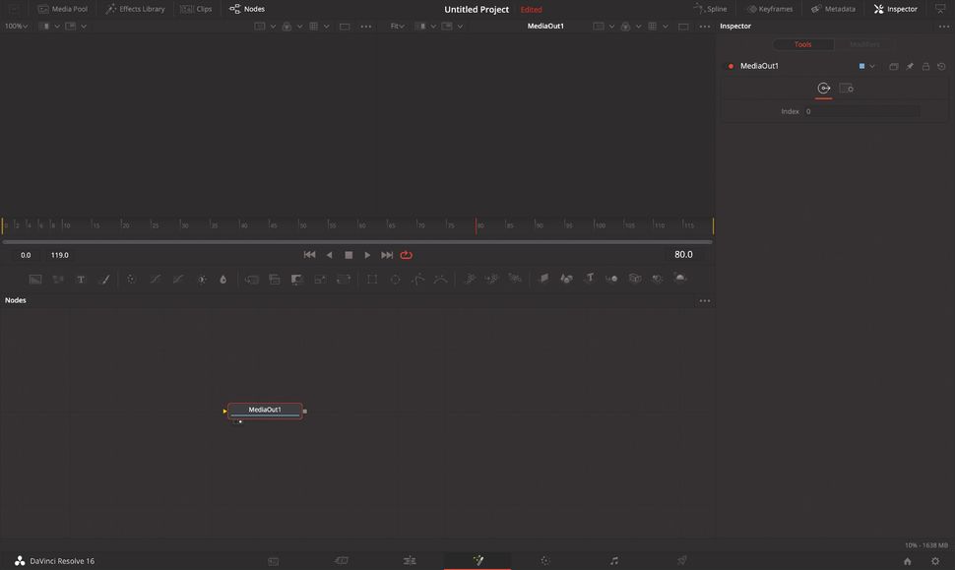The width and height of the screenshot is (955, 570).
Task: Select the Background generator tool
Action: click(x=34, y=279)
